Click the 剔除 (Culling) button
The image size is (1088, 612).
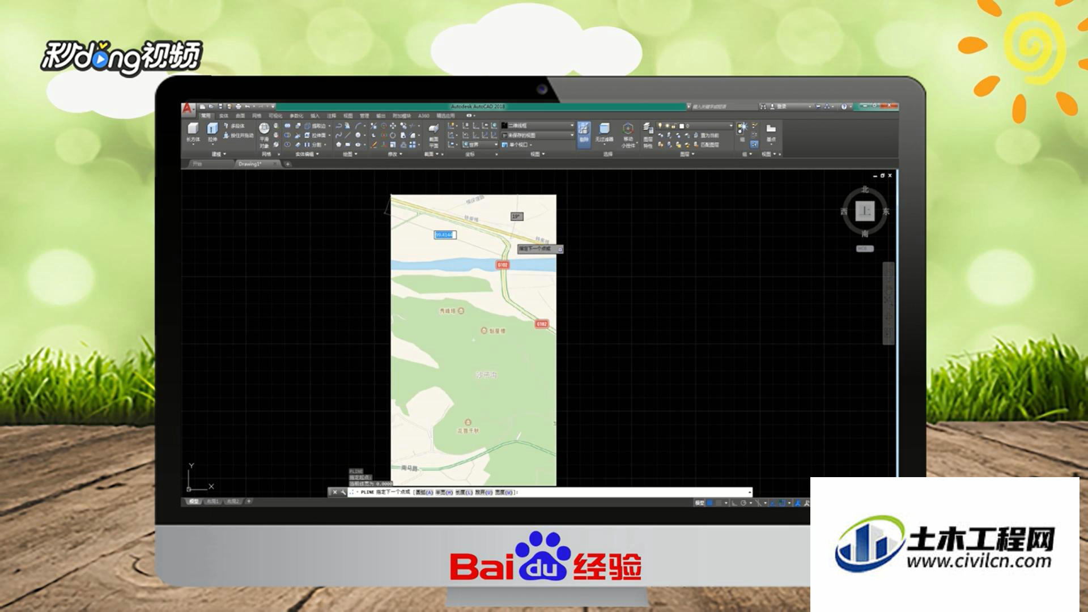(584, 135)
